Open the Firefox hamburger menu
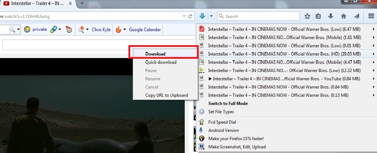Screen dimensions: 377x153 [x=371, y=16]
